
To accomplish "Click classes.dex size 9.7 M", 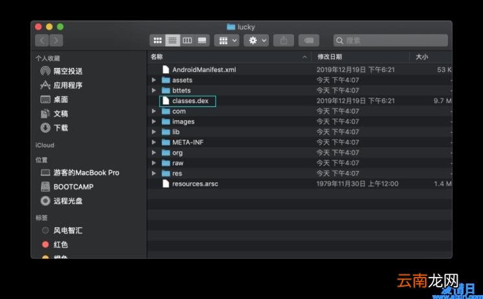I will (x=443, y=101).
